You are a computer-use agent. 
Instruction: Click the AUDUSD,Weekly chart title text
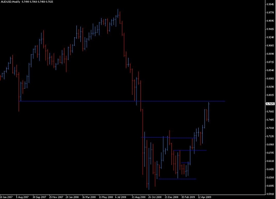tap(10, 2)
